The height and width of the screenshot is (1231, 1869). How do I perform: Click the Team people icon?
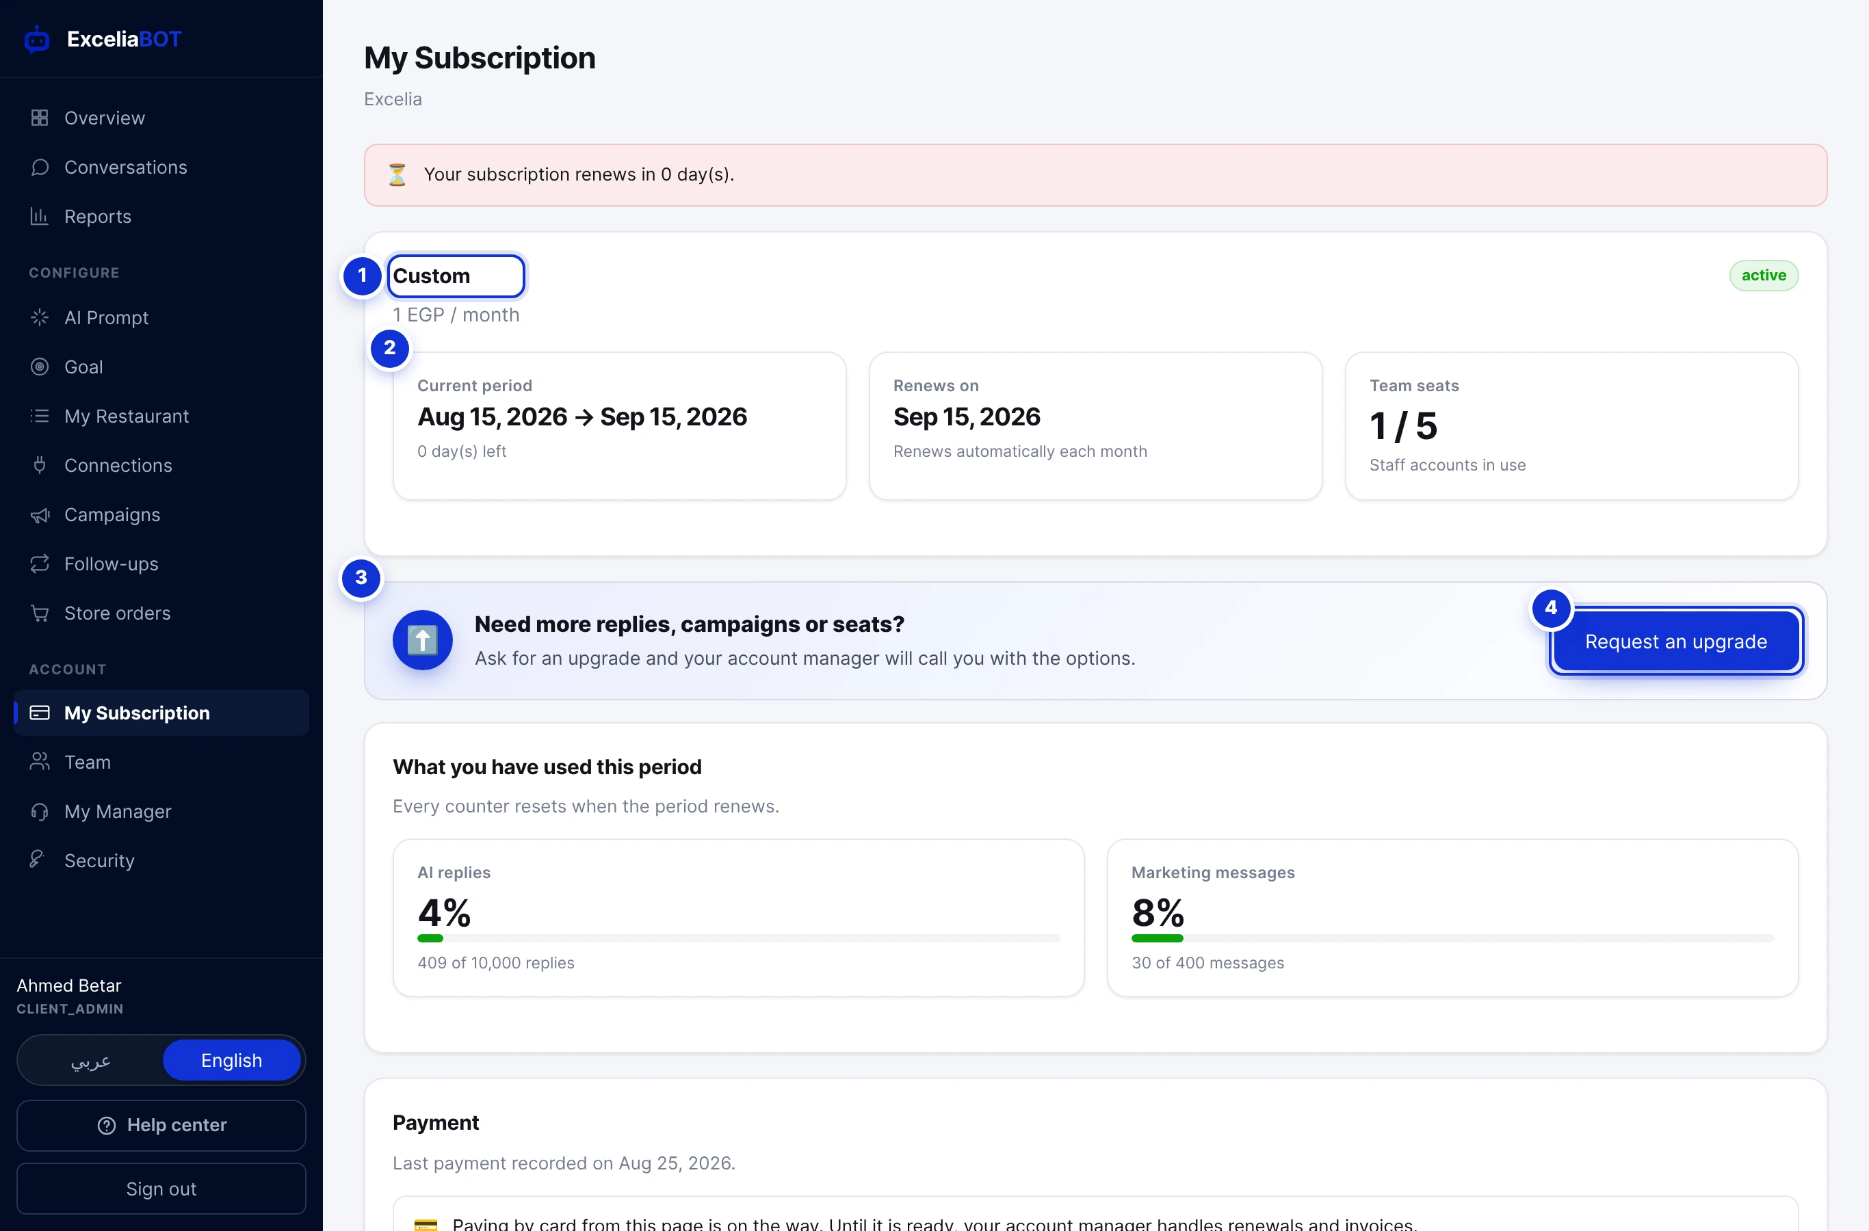39,762
